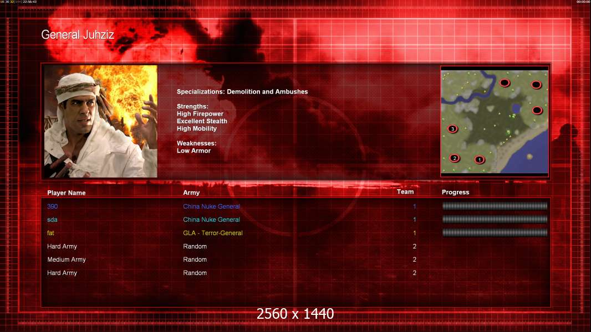Image resolution: width=591 pixels, height=332 pixels.
Task: Click the Army column header
Action: coord(191,193)
